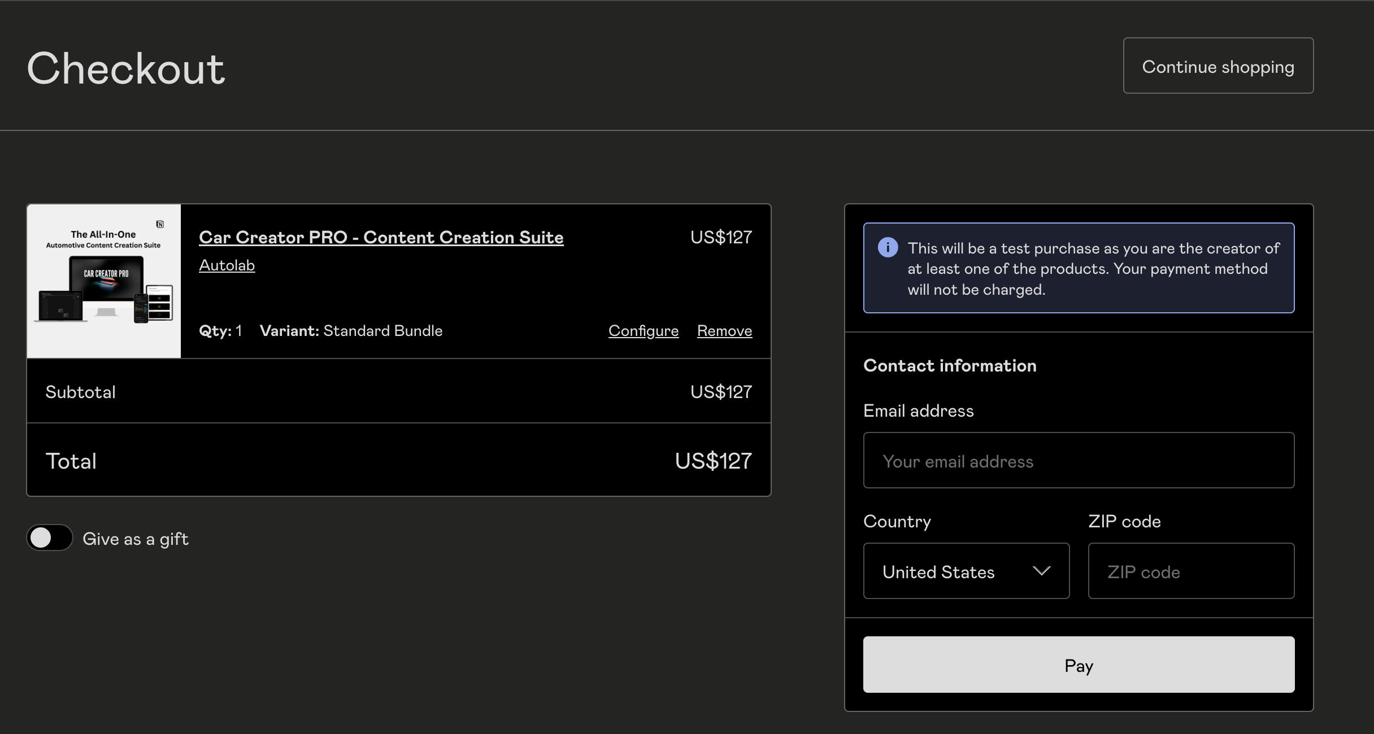The height and width of the screenshot is (734, 1374).
Task: Toggle the Give as a gift switch
Action: [x=50, y=538]
